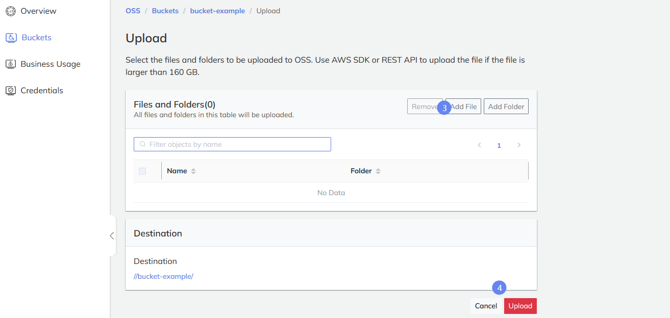Image resolution: width=670 pixels, height=318 pixels.
Task: Click the Upload breadcrumb text
Action: (268, 11)
